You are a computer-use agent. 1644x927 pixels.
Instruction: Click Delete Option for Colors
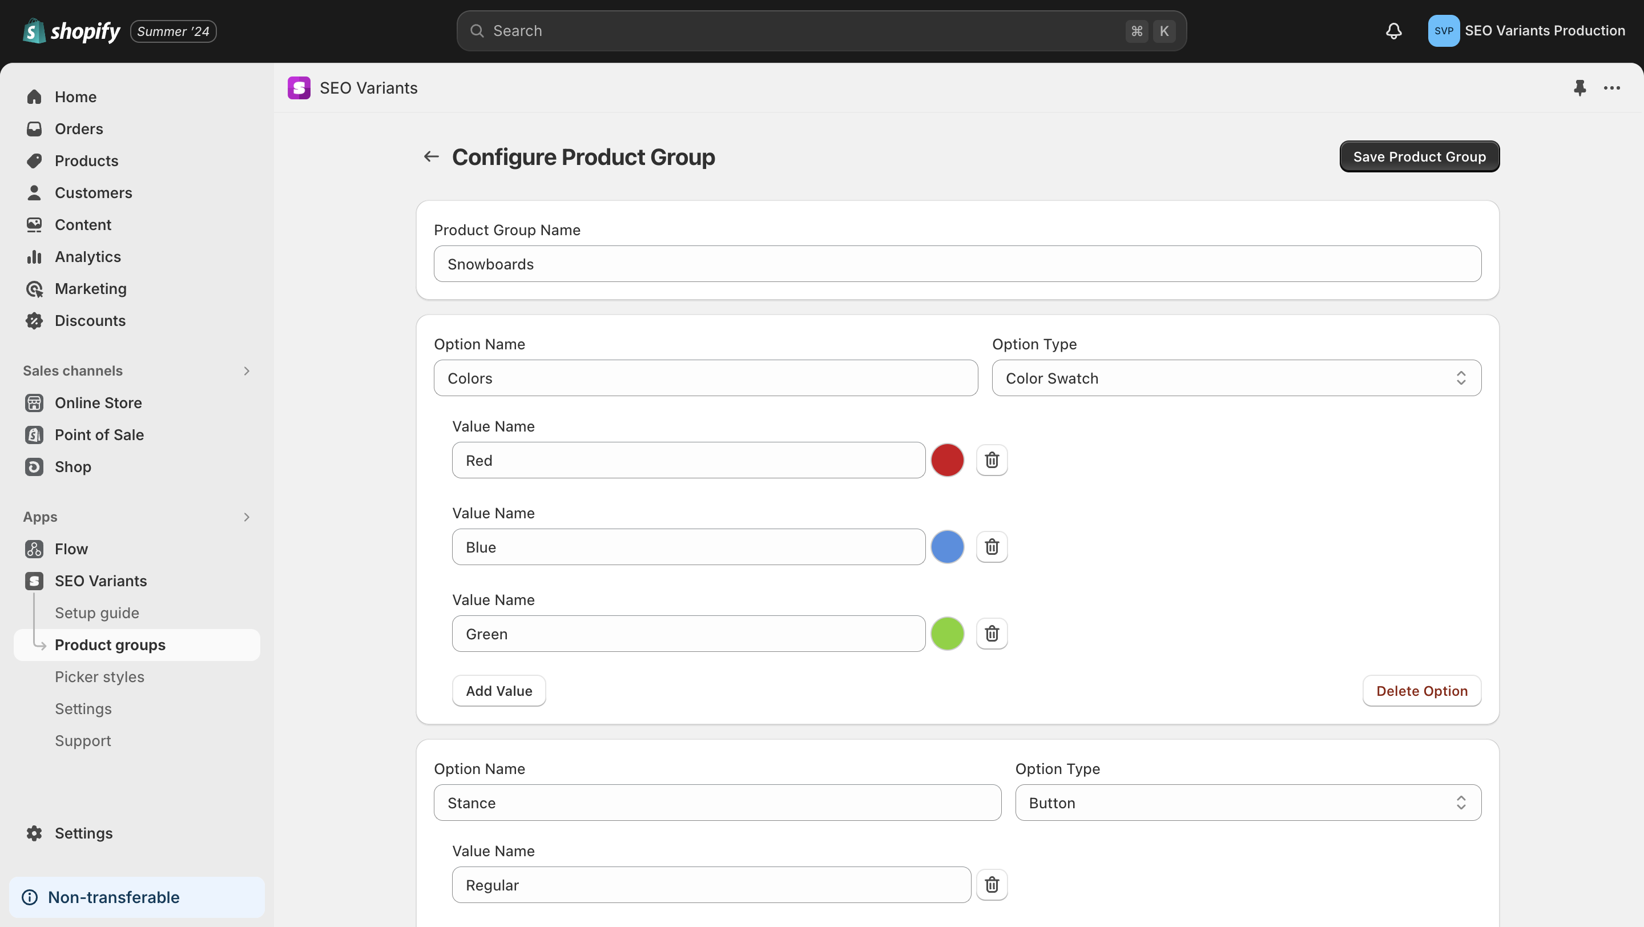click(1422, 691)
